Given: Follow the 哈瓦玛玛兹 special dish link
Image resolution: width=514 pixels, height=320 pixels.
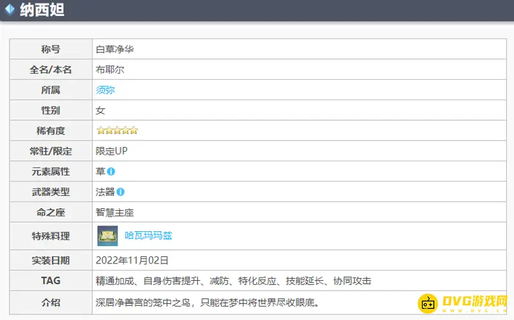Looking at the screenshot, I should 148,236.
